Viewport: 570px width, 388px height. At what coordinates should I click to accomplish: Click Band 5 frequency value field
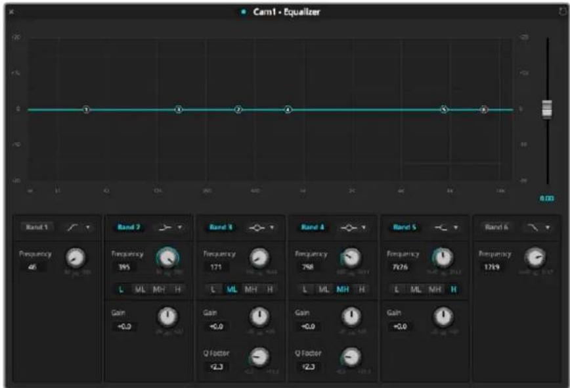pos(400,267)
